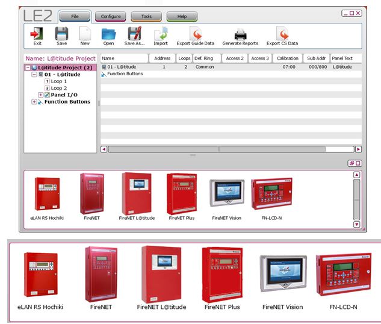
Task: Select the L@titude Project (2) root item
Action: pyautogui.click(x=65, y=67)
